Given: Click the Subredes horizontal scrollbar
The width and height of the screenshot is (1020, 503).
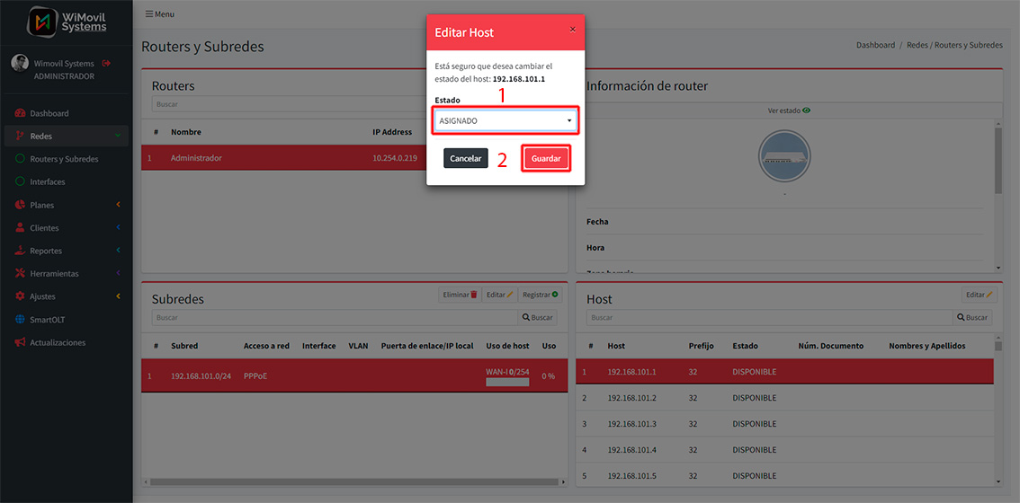Looking at the screenshot, I should click(x=353, y=482).
